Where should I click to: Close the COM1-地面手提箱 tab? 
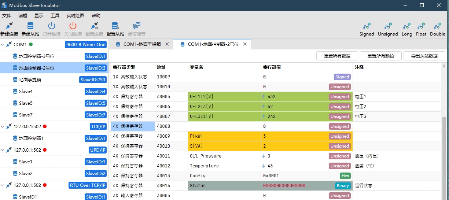(x=167, y=44)
